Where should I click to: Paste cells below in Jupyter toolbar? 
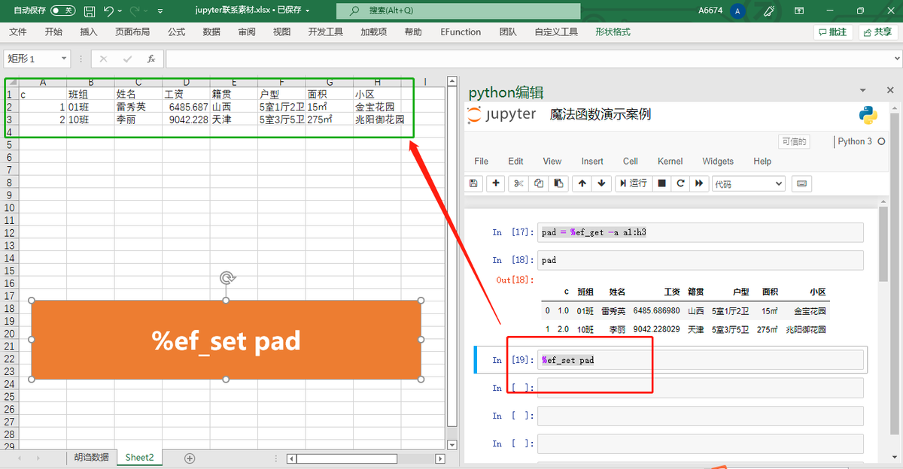(558, 183)
